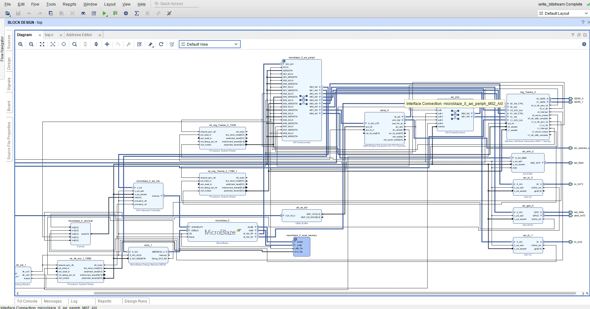Click the Zoom In magnifier icon
590x309 pixels.
click(20, 44)
